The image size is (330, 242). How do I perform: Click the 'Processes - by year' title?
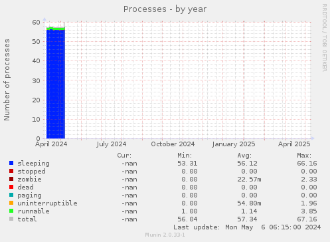[165, 9]
